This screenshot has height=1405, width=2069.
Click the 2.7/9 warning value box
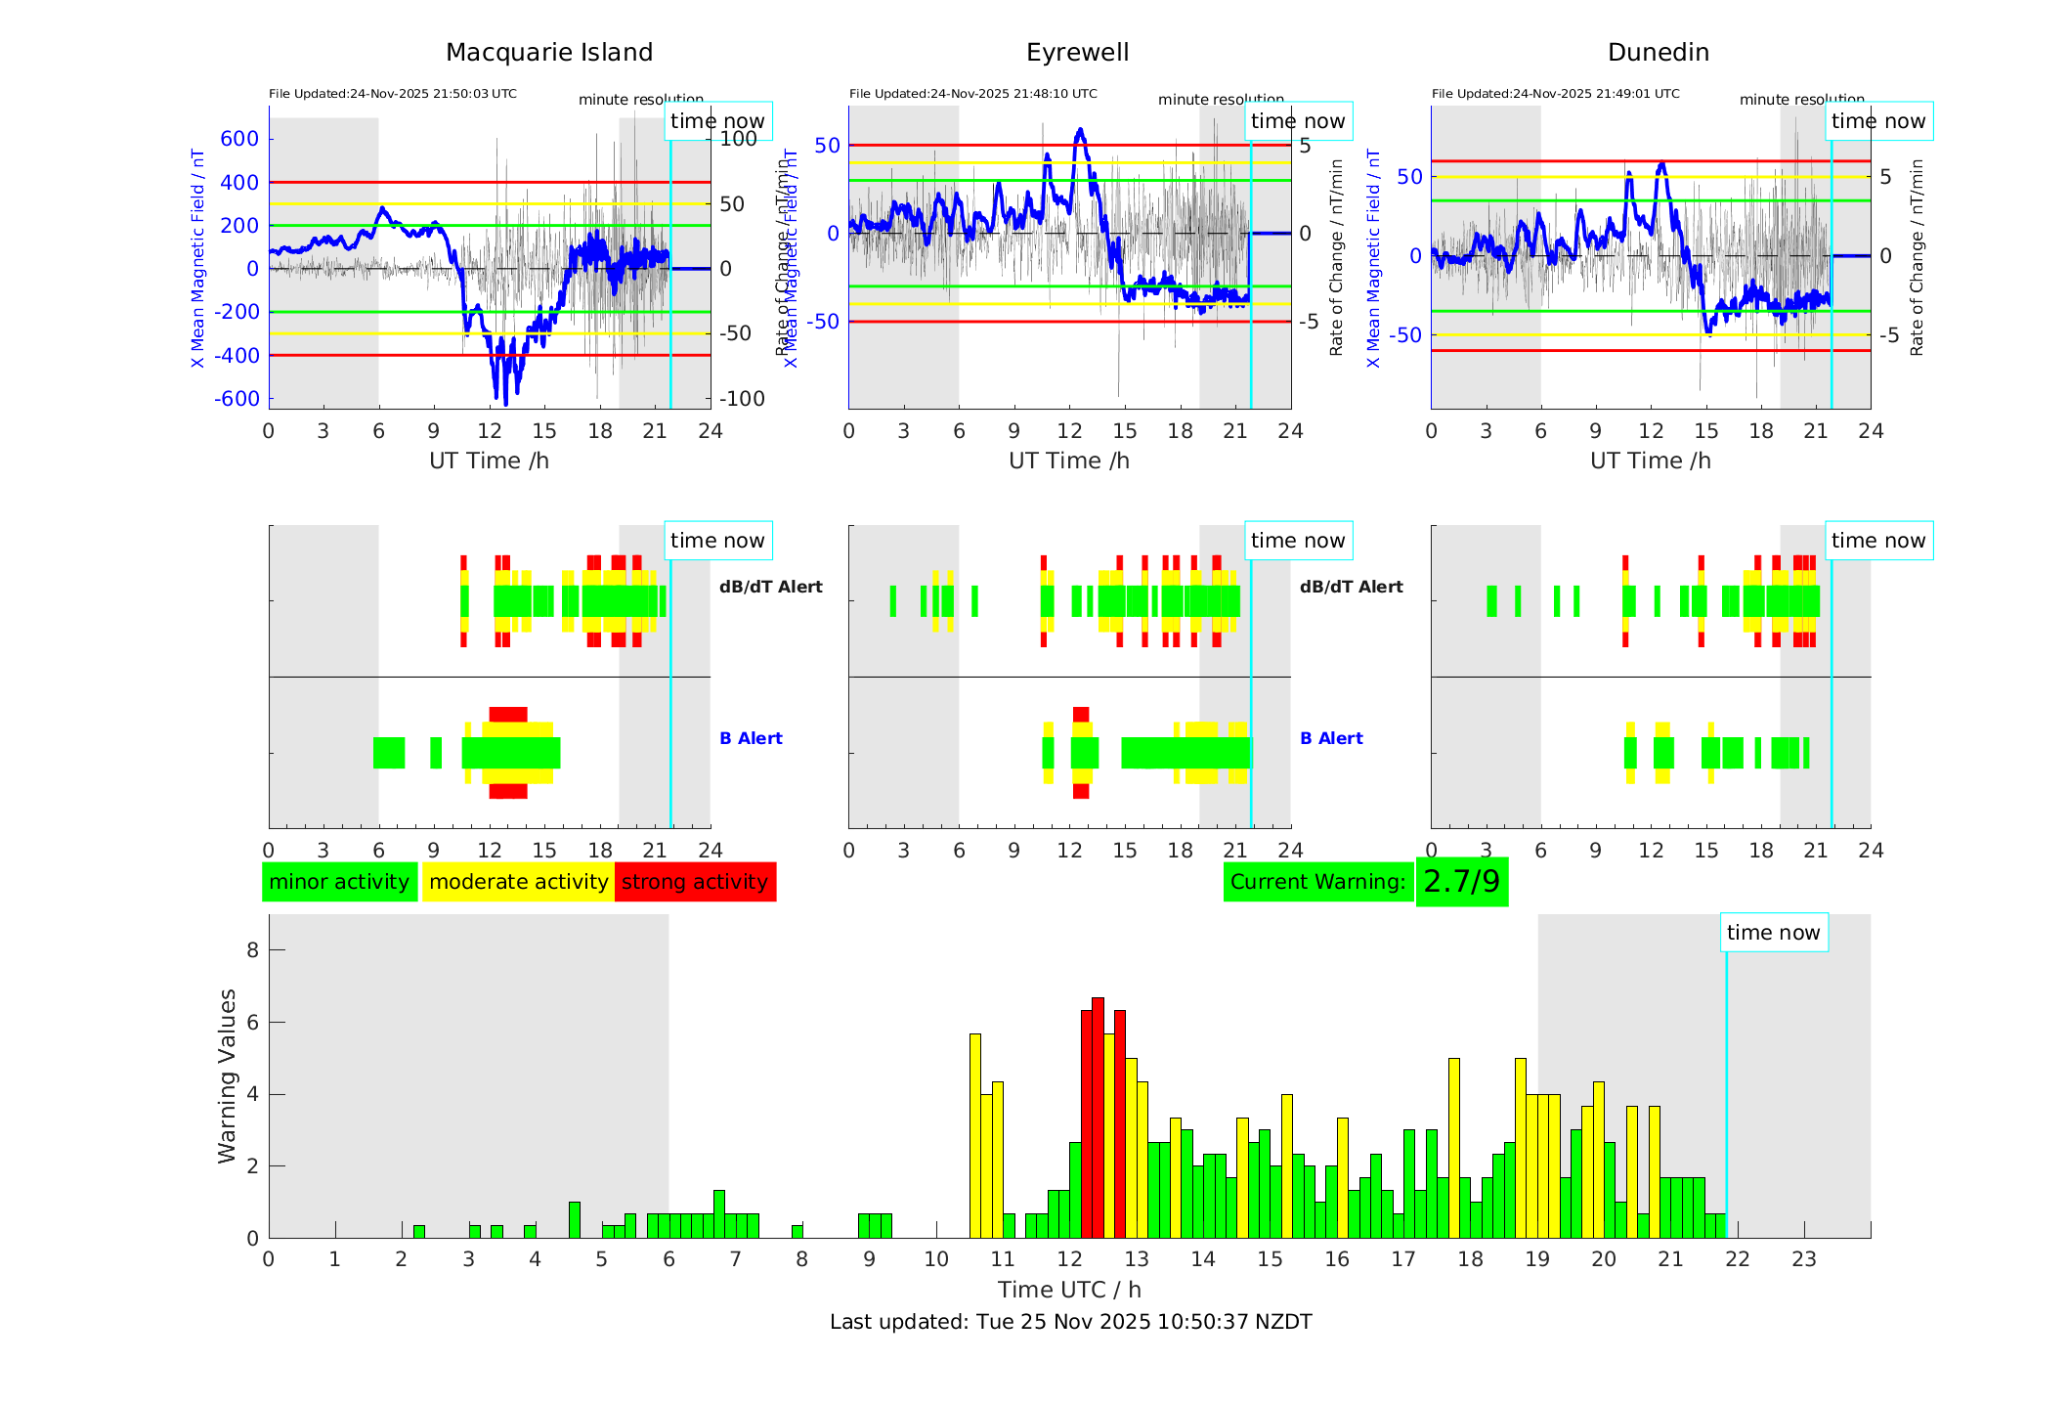[1461, 882]
